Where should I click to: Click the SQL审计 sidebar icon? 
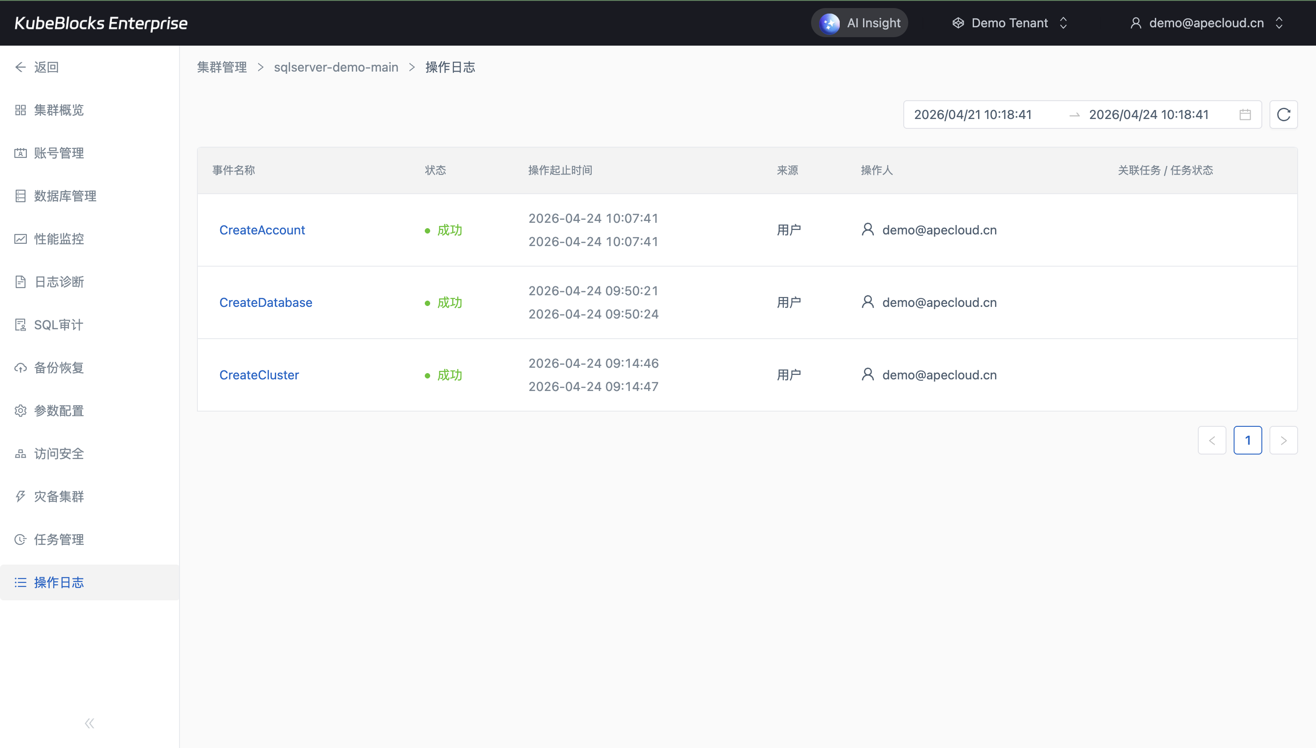[21, 325]
